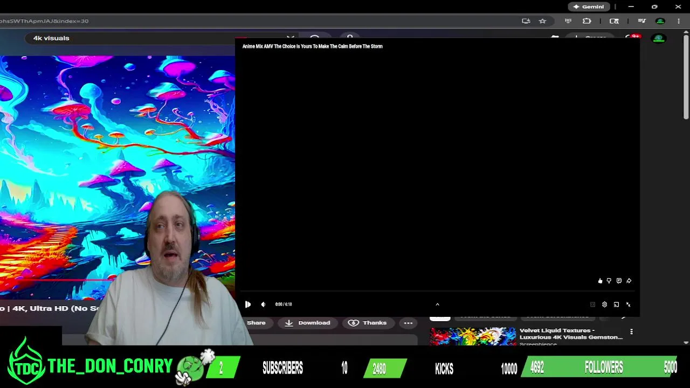Expand the chevron in player bar

(x=437, y=304)
